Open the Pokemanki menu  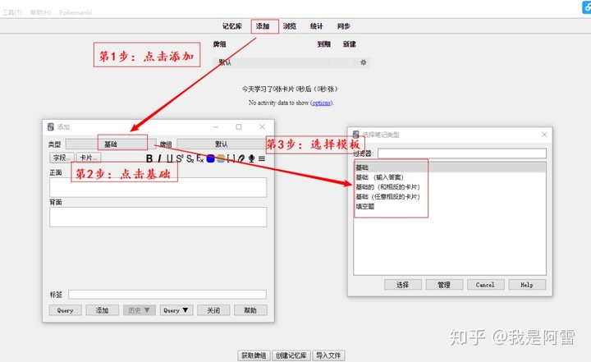click(x=76, y=12)
